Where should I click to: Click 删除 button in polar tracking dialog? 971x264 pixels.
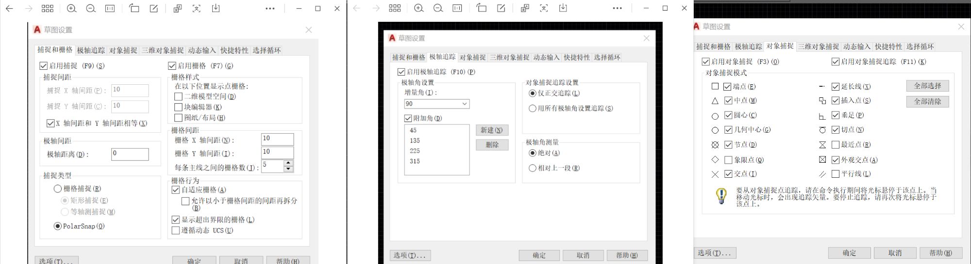tap(492, 145)
